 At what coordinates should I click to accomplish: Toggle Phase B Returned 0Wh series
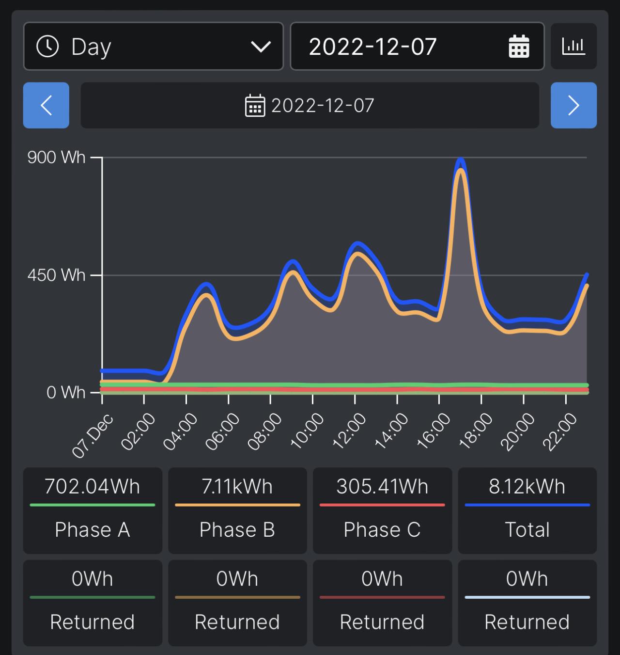[x=237, y=603]
